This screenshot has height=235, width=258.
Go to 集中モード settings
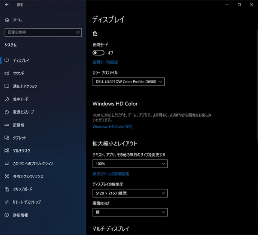tap(21, 99)
